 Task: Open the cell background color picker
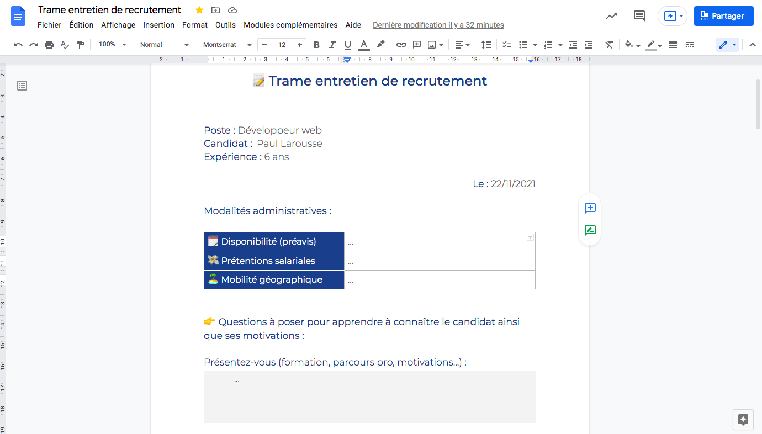point(632,45)
